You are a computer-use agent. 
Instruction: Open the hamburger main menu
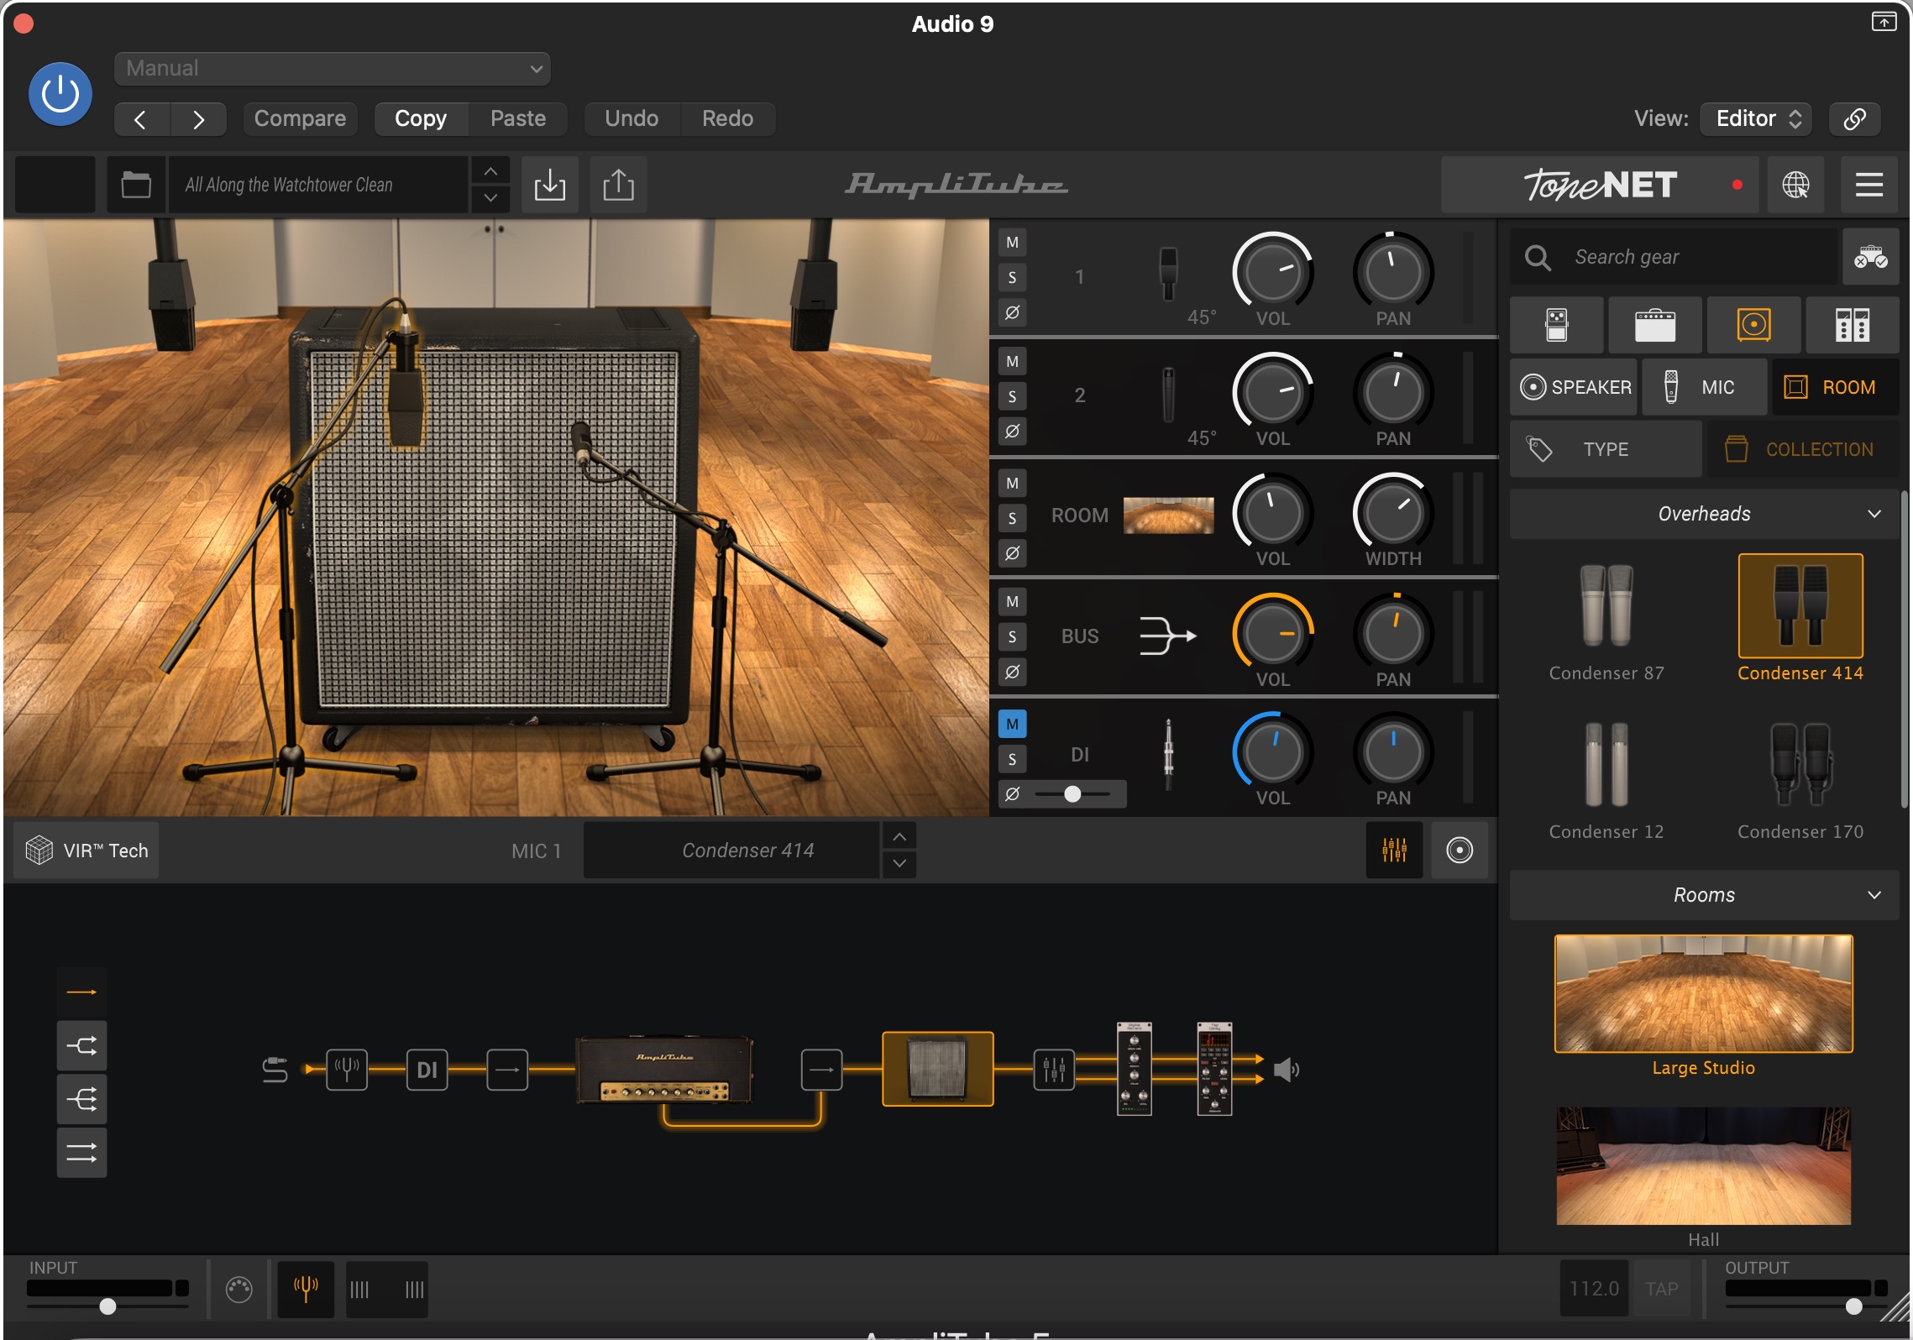click(x=1868, y=185)
